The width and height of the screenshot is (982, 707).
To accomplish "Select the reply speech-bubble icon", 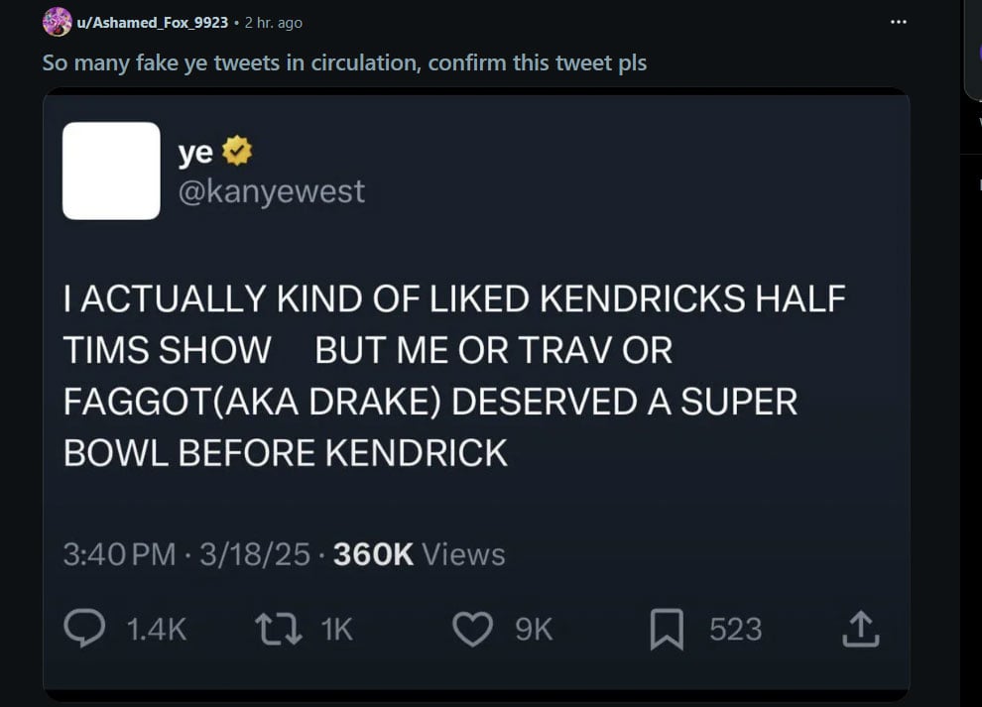I will click(89, 627).
